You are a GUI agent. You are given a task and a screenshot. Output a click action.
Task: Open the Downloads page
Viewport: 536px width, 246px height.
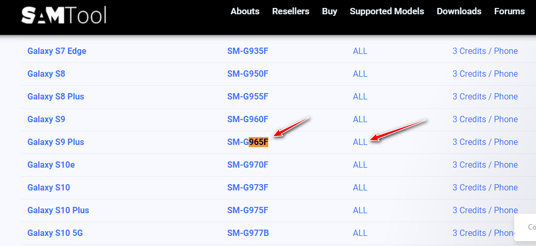459,11
